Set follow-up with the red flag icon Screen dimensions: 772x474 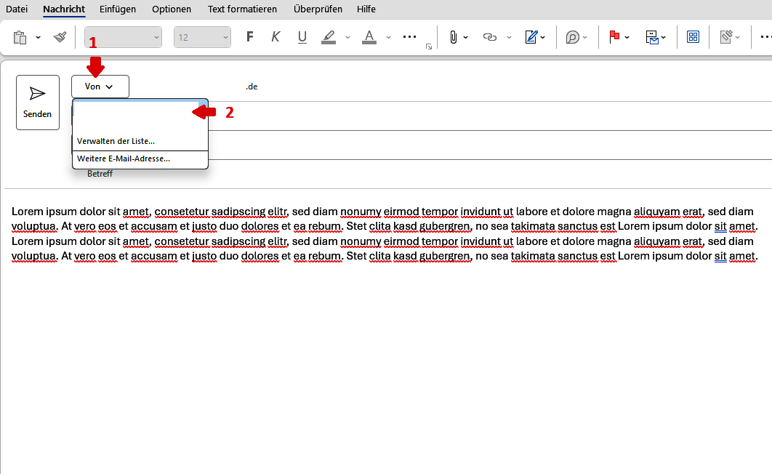point(615,36)
